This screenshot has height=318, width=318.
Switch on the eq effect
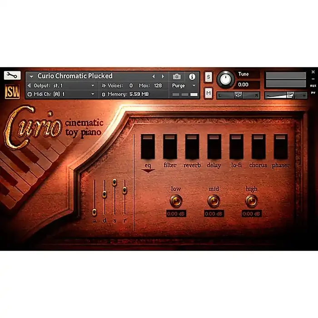pyautogui.click(x=148, y=146)
